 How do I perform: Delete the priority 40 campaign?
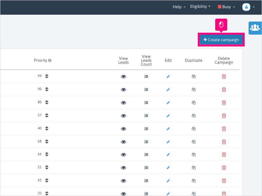(224, 129)
